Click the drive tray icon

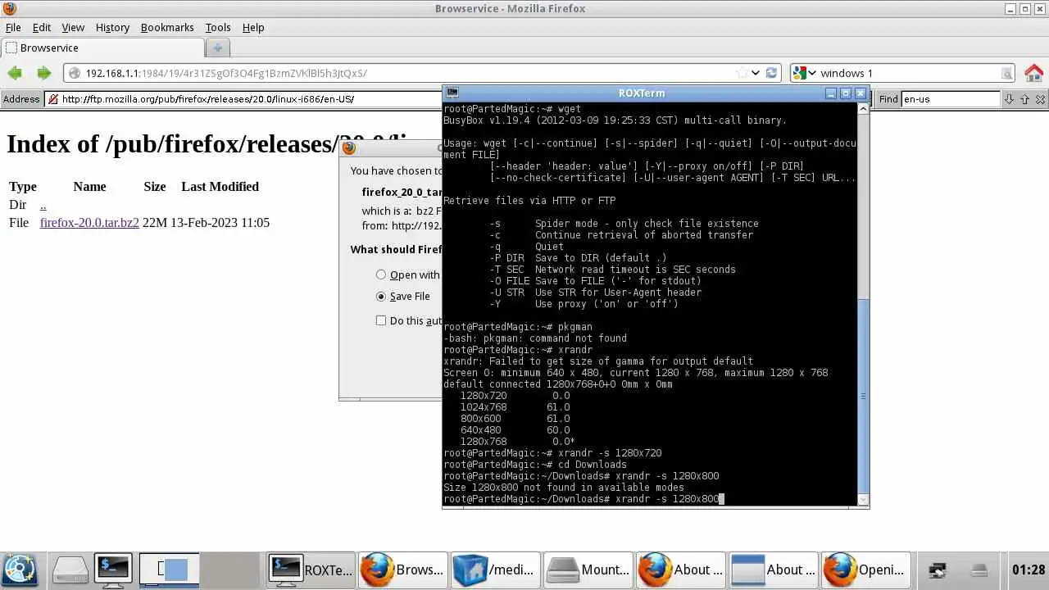coord(979,570)
